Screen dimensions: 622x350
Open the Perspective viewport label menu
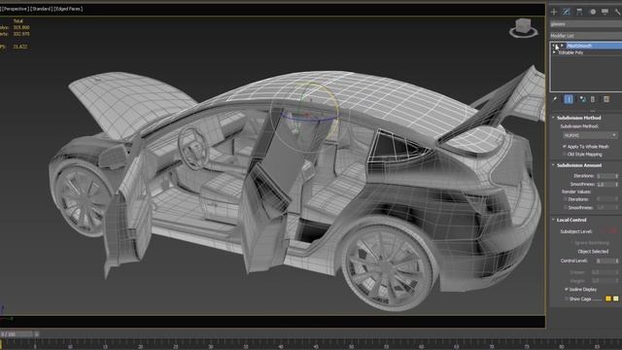coord(16,9)
